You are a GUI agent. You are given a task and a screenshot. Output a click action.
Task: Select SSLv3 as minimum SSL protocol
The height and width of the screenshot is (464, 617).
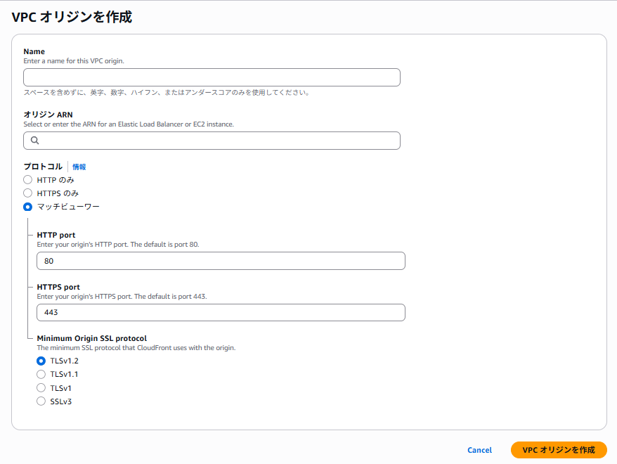pos(41,401)
